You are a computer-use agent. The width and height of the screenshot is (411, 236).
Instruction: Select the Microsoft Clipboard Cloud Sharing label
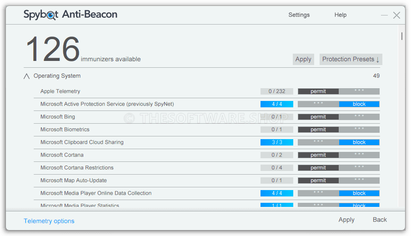(x=82, y=142)
